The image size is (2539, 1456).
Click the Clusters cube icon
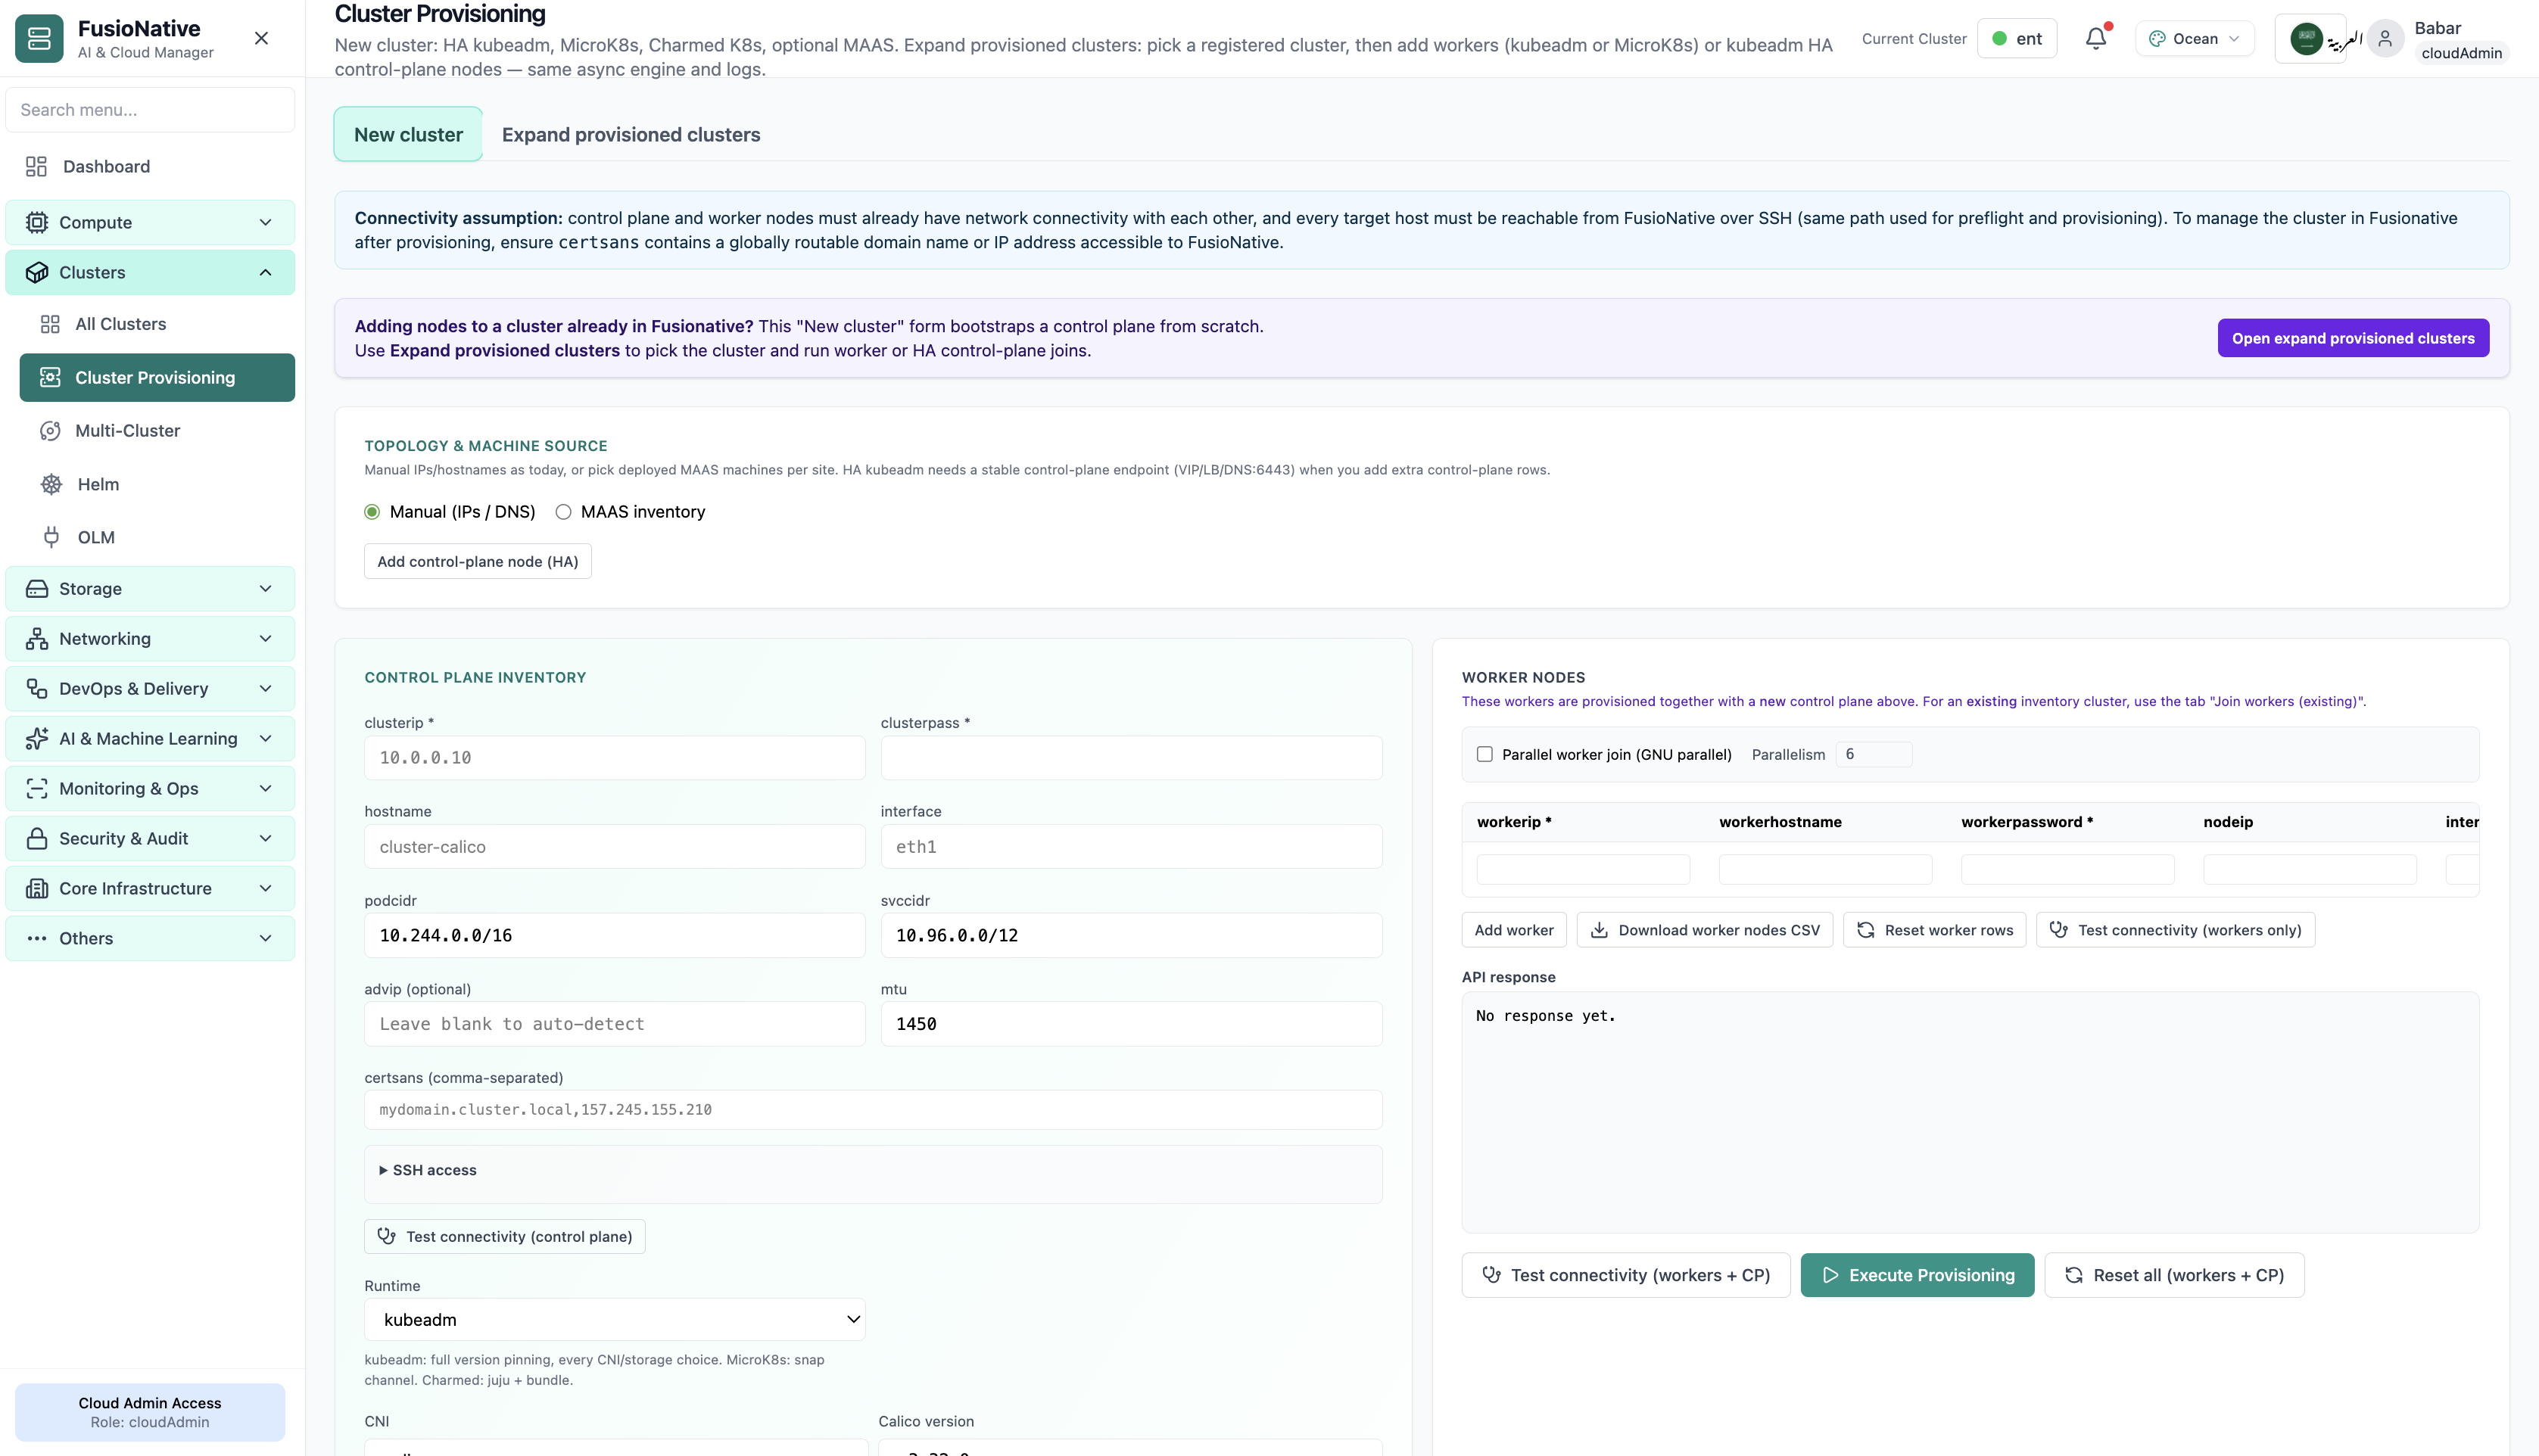pos(37,272)
